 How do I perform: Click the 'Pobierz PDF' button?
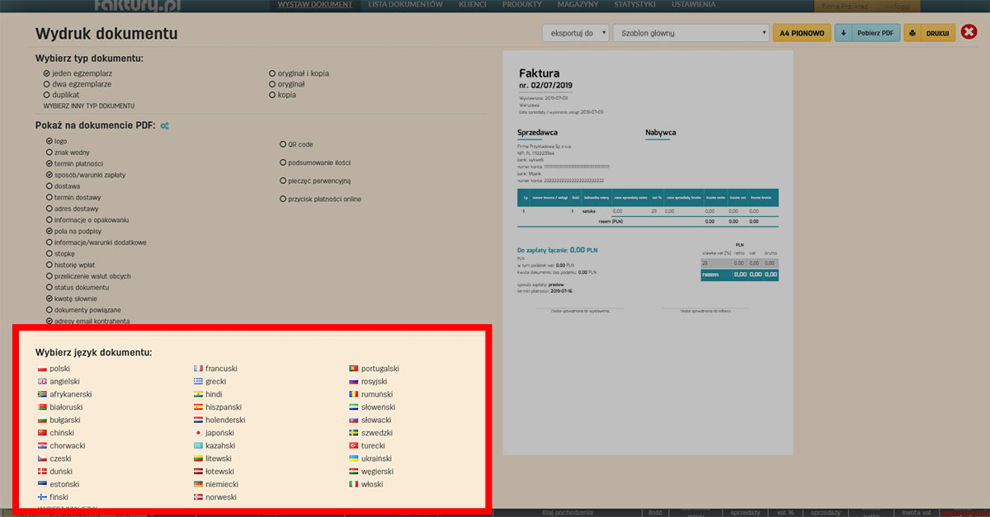coord(867,33)
